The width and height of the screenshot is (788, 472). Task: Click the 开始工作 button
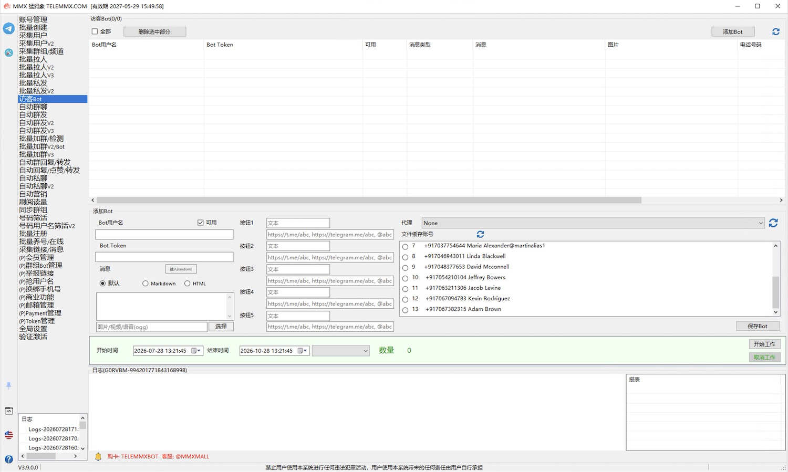[764, 344]
